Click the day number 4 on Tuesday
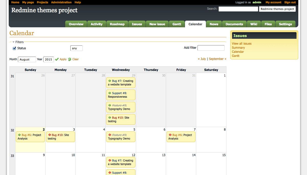 coord(104,130)
